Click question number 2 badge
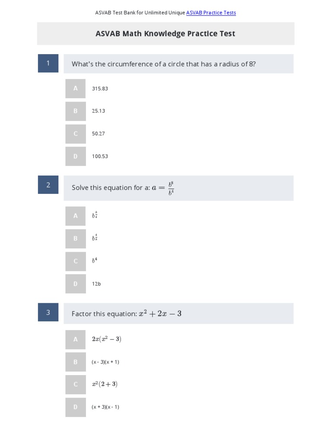Image resolution: width=332 pixels, height=443 pixels. tap(48, 185)
